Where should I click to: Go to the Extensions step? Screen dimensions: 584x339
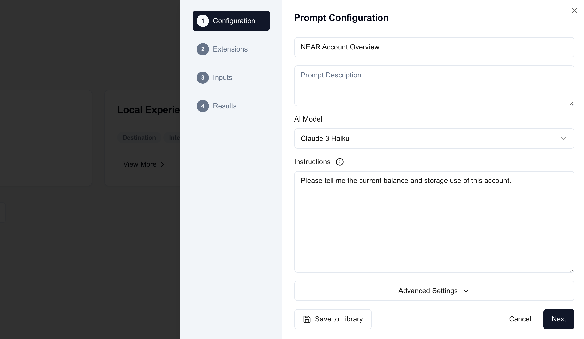pyautogui.click(x=231, y=49)
